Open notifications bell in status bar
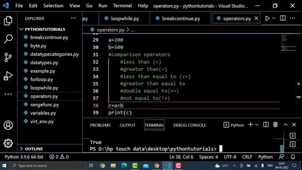 coord(293,157)
